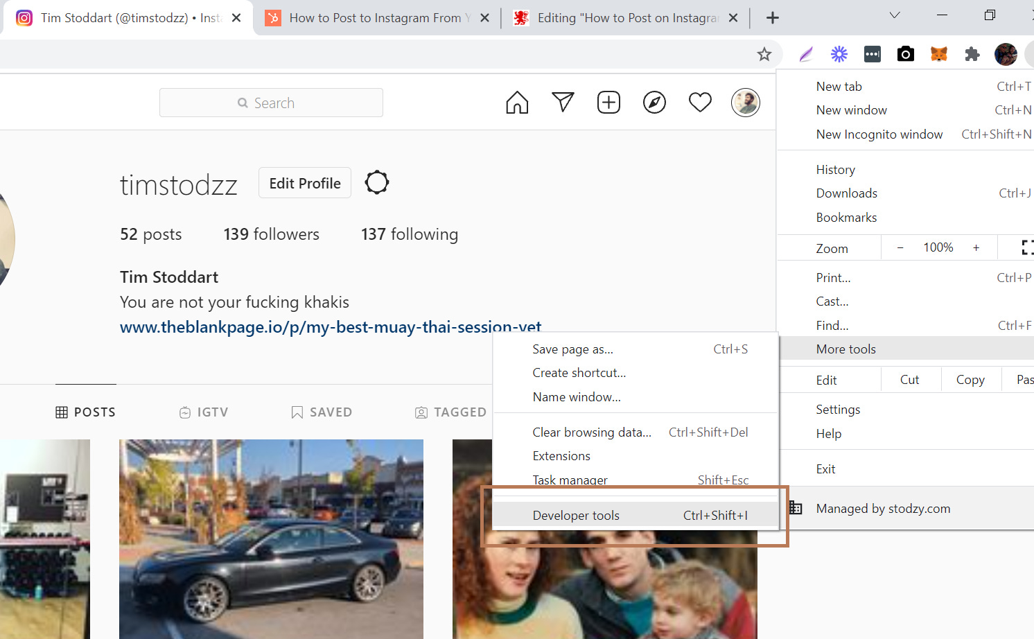Open the Extensions puzzle piece menu
The image size is (1034, 639).
[972, 54]
